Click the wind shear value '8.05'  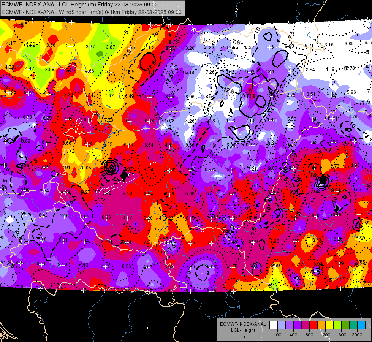[87, 168]
